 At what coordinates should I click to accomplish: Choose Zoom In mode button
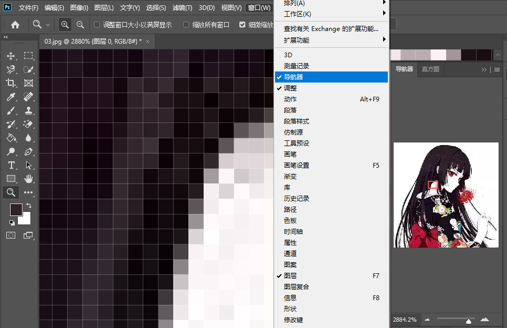pos(65,25)
